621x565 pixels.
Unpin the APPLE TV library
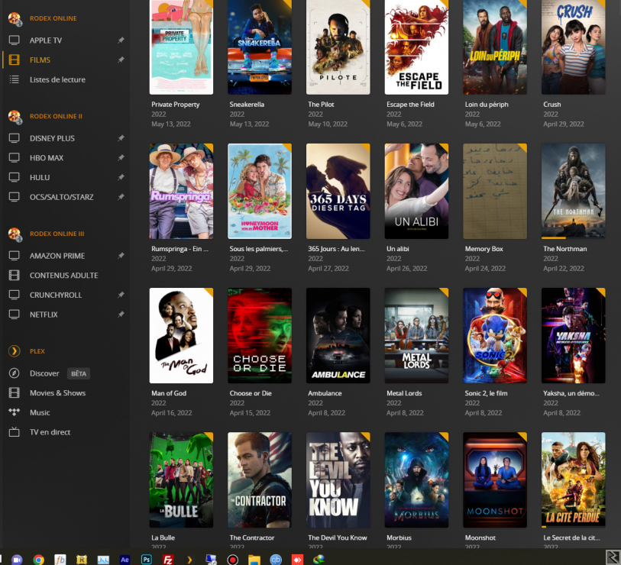coord(121,40)
